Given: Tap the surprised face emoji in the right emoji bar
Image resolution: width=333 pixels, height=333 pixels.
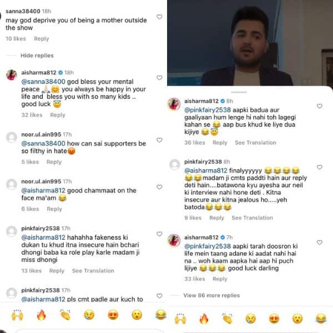Looking at the screenshot, I should 297,319.
